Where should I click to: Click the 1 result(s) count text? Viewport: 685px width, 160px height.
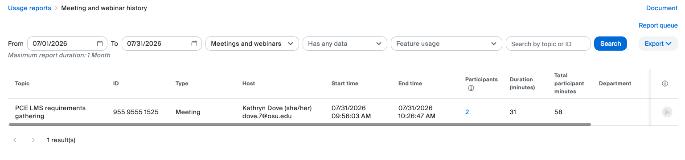61,140
